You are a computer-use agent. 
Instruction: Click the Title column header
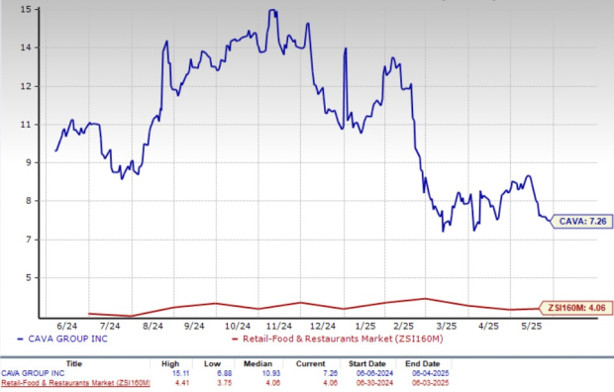pos(74,364)
